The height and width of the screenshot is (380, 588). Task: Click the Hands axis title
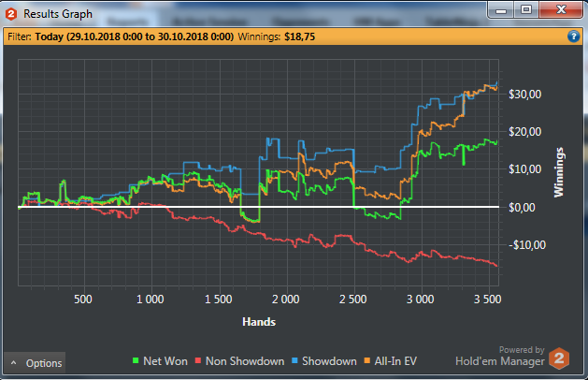(259, 322)
